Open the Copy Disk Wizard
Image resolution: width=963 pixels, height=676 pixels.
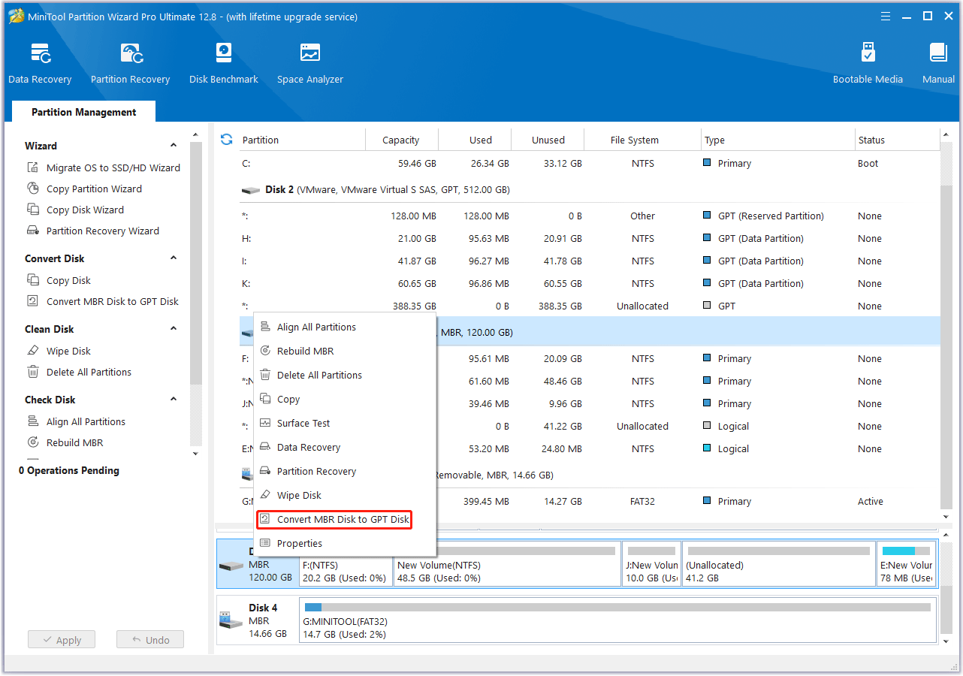(x=75, y=210)
